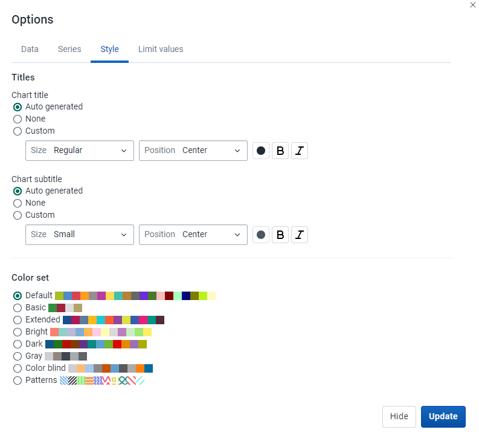Screen dimensions: 479x441
Task: Open the Limit values tab
Action: click(x=161, y=49)
